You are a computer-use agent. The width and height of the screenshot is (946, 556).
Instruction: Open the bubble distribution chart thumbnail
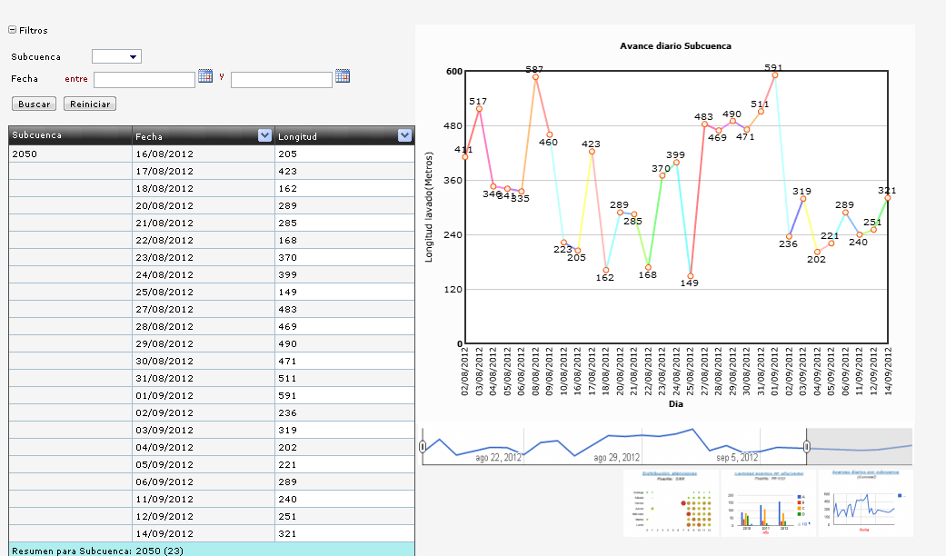click(671, 501)
